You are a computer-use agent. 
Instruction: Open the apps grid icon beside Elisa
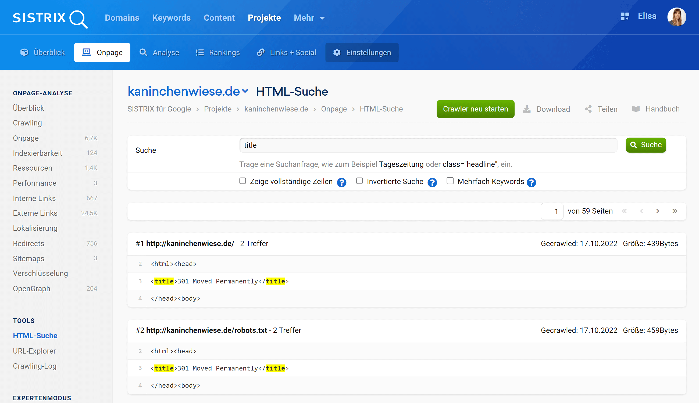pyautogui.click(x=625, y=16)
